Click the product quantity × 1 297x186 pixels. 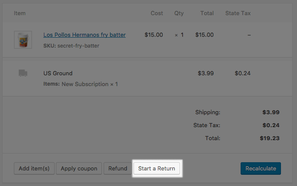coord(179,35)
